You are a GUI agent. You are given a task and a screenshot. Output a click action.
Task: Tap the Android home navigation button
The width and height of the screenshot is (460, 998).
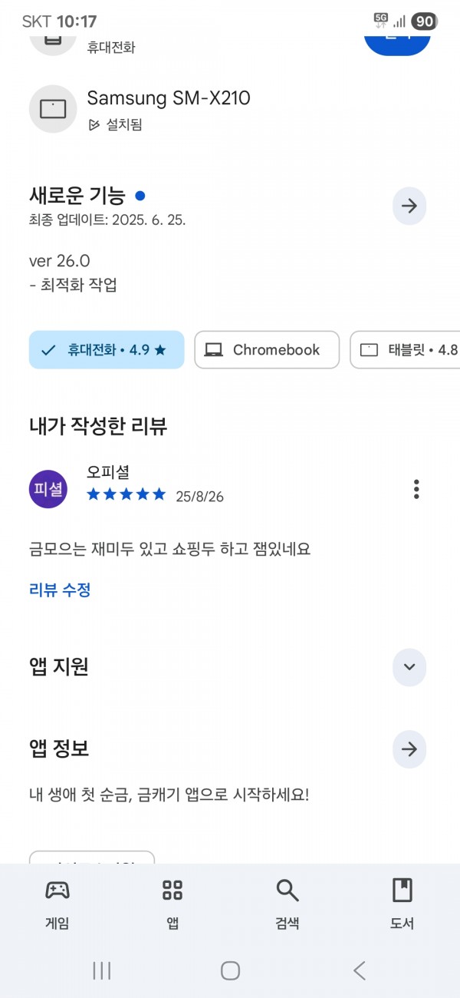pyautogui.click(x=230, y=970)
